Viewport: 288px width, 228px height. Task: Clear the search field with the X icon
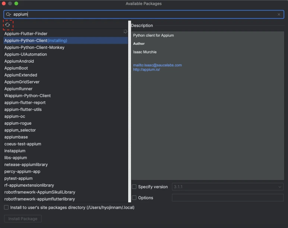(279, 14)
